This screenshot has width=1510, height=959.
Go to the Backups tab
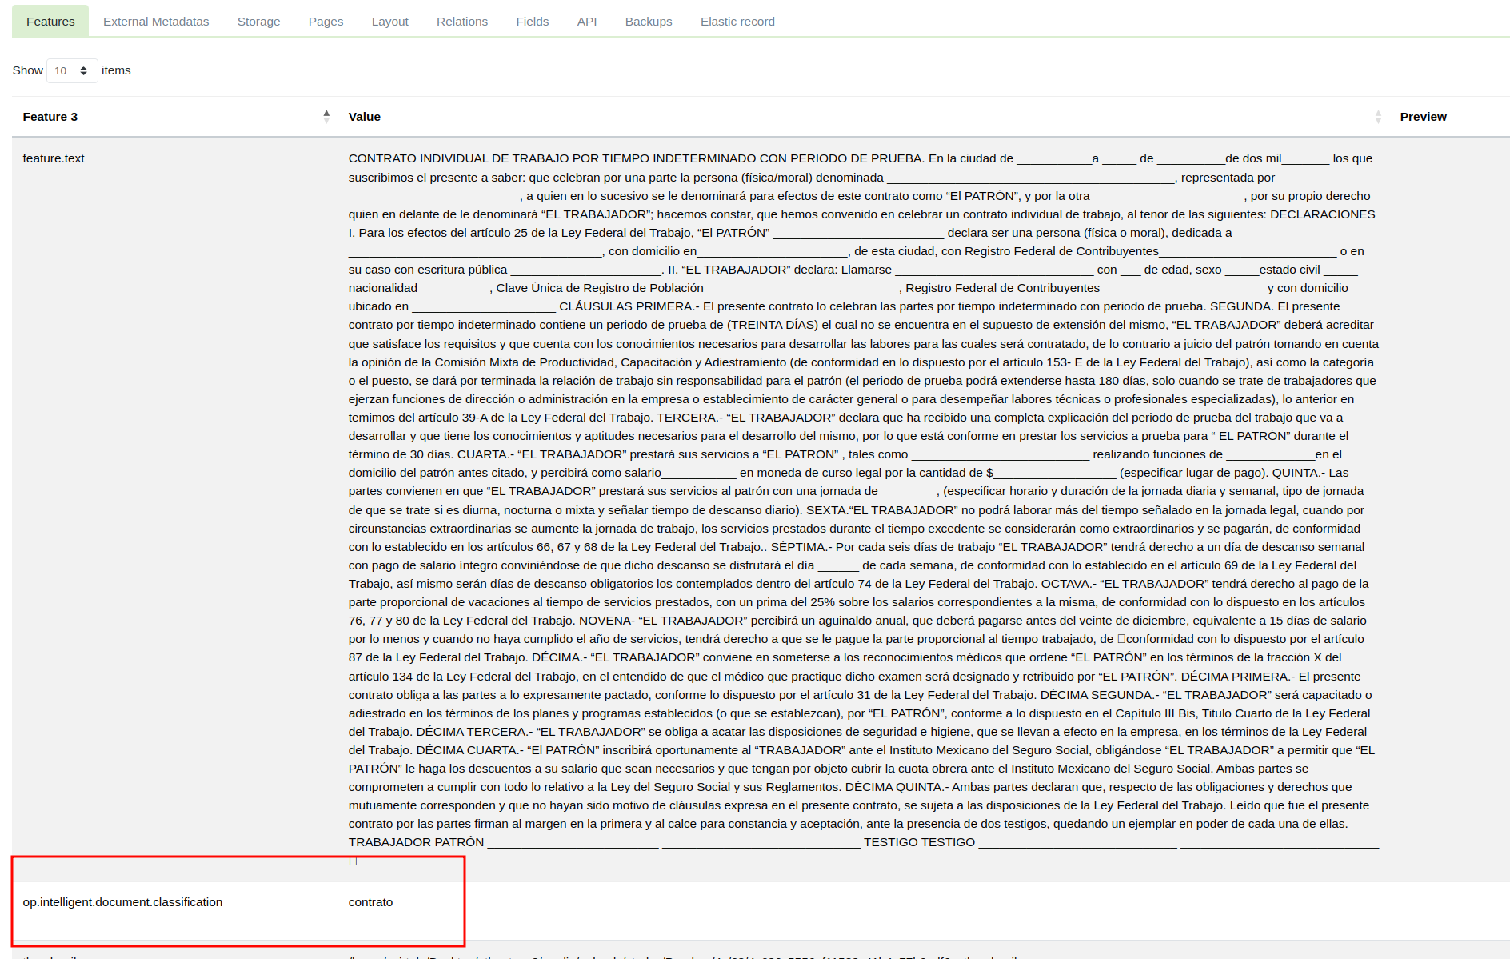tap(648, 22)
